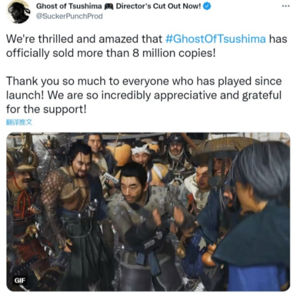The height and width of the screenshot is (294, 294).
Task: Click the "for the support!" line of text
Action: coord(46,109)
